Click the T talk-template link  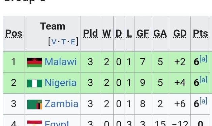pos(63,42)
